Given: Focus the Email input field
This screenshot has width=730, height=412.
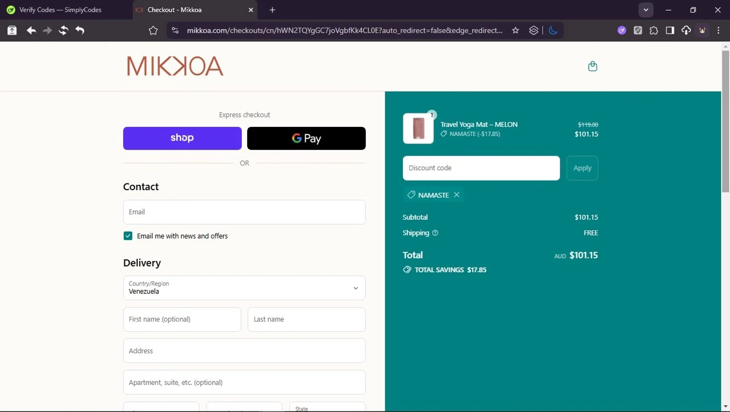Looking at the screenshot, I should pyautogui.click(x=244, y=212).
